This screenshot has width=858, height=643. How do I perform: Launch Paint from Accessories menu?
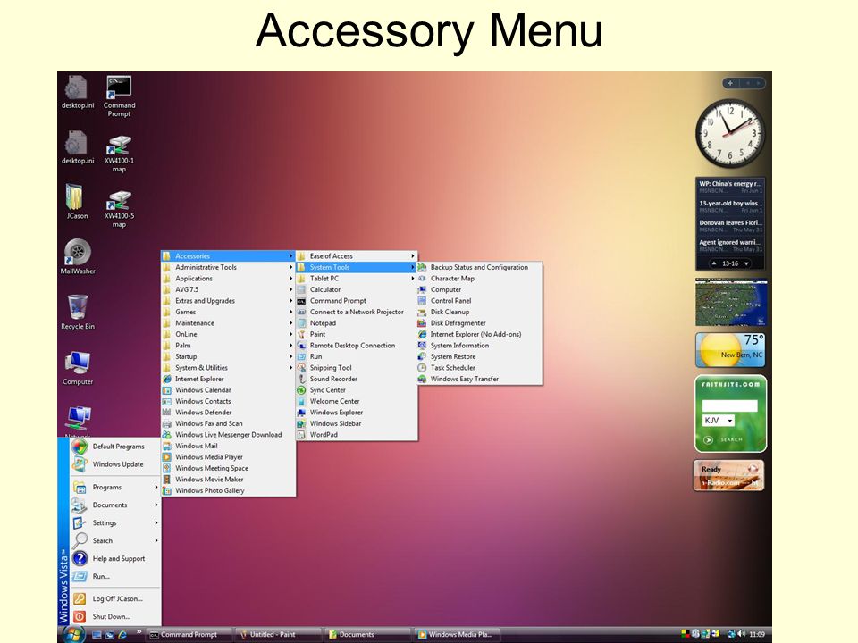[x=357, y=334]
